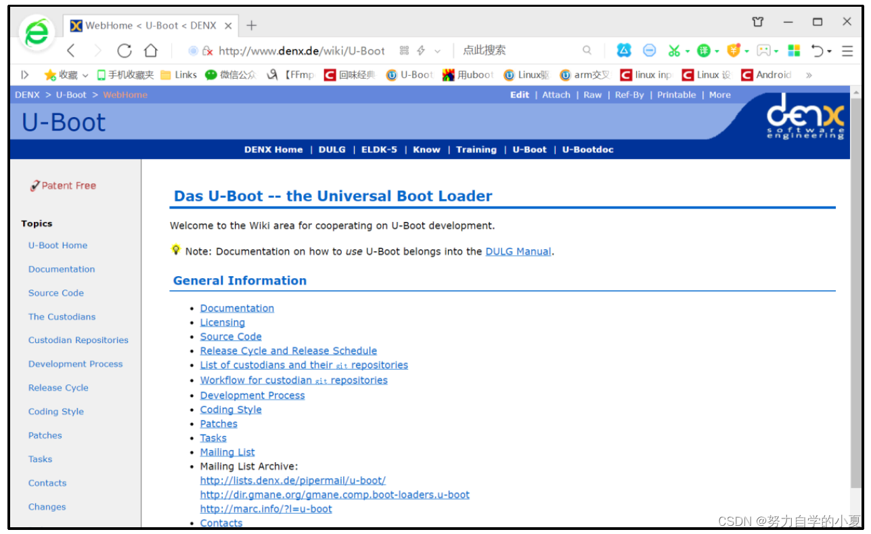Screen dimensions: 871x534
Task: Open the 回味经典 bookmark
Action: click(349, 75)
